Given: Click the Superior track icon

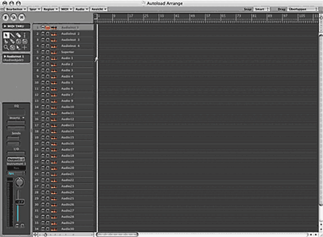Looking at the screenshot, I should [54, 52].
